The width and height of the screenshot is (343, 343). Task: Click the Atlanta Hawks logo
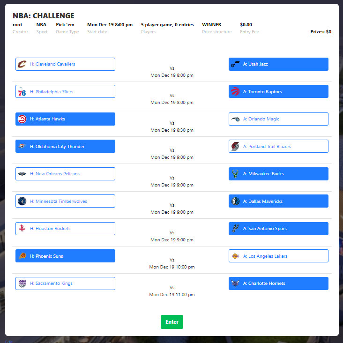[x=22, y=119]
